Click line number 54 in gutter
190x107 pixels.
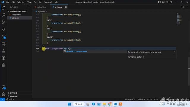coord(37,32)
